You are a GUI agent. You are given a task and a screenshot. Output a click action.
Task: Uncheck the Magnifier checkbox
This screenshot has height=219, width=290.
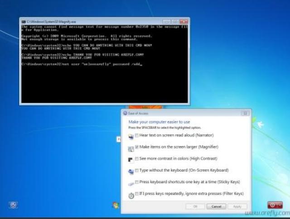(137, 147)
